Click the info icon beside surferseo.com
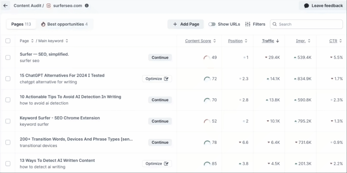Screen dimensions: 347x173 87,6
